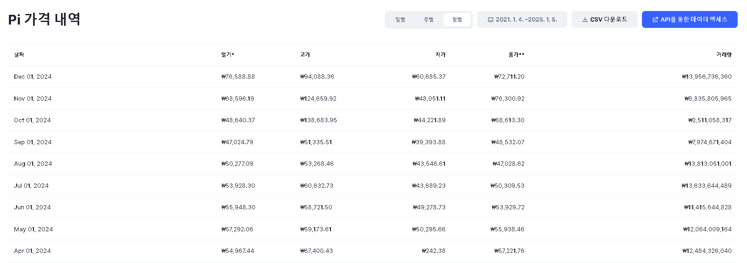Click closing price ₩72,711.20
The height and width of the screenshot is (263, 747).
509,77
